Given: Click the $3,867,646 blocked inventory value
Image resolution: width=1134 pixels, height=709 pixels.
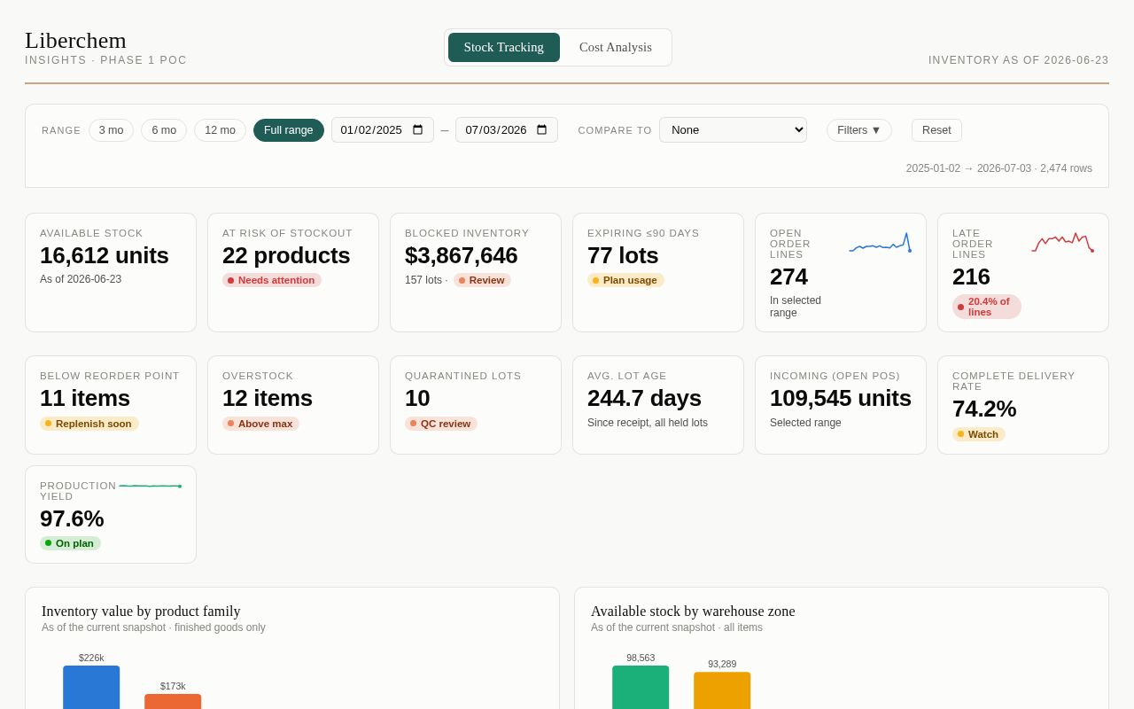Looking at the screenshot, I should point(462,255).
